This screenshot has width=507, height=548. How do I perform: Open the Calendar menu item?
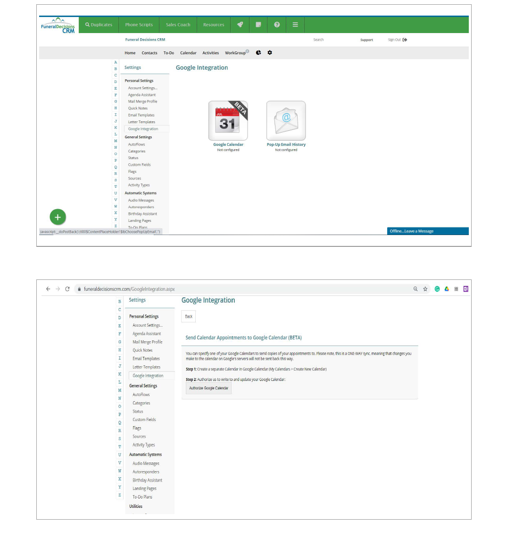(188, 53)
